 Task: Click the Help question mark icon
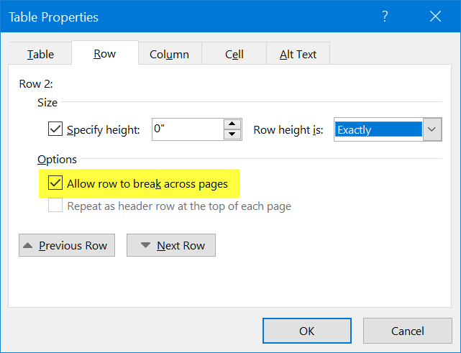[x=385, y=17]
